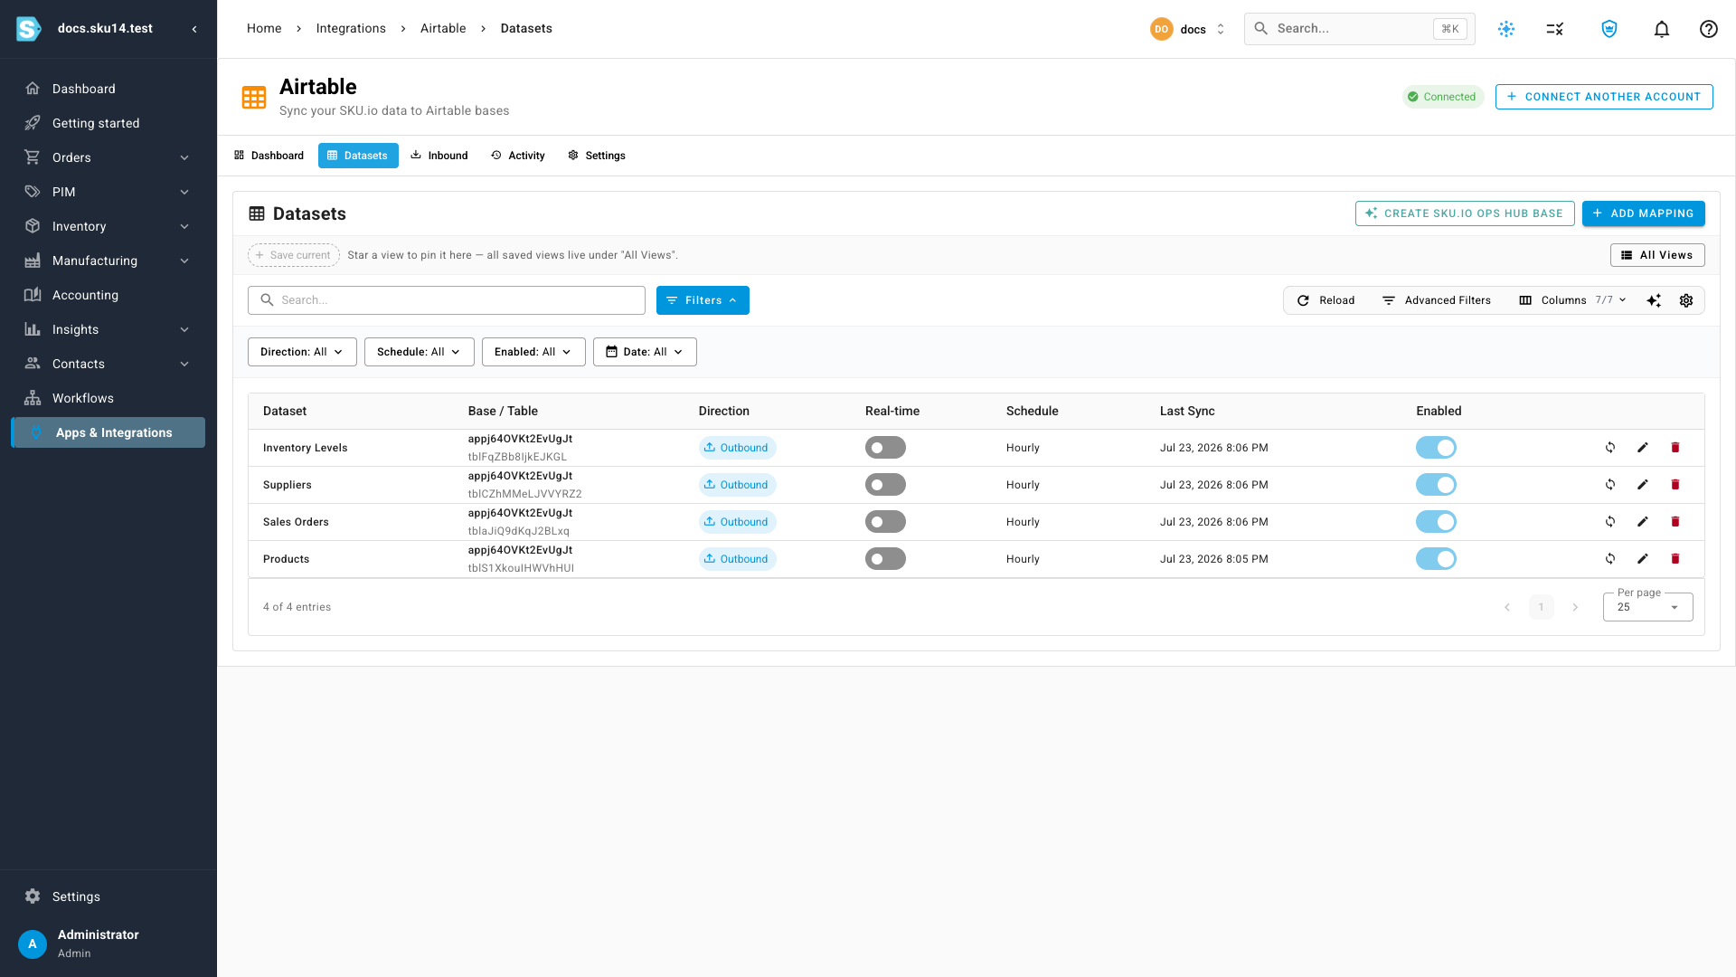Click Create SKU.io Ops Hub Base
1736x977 pixels.
tap(1465, 213)
